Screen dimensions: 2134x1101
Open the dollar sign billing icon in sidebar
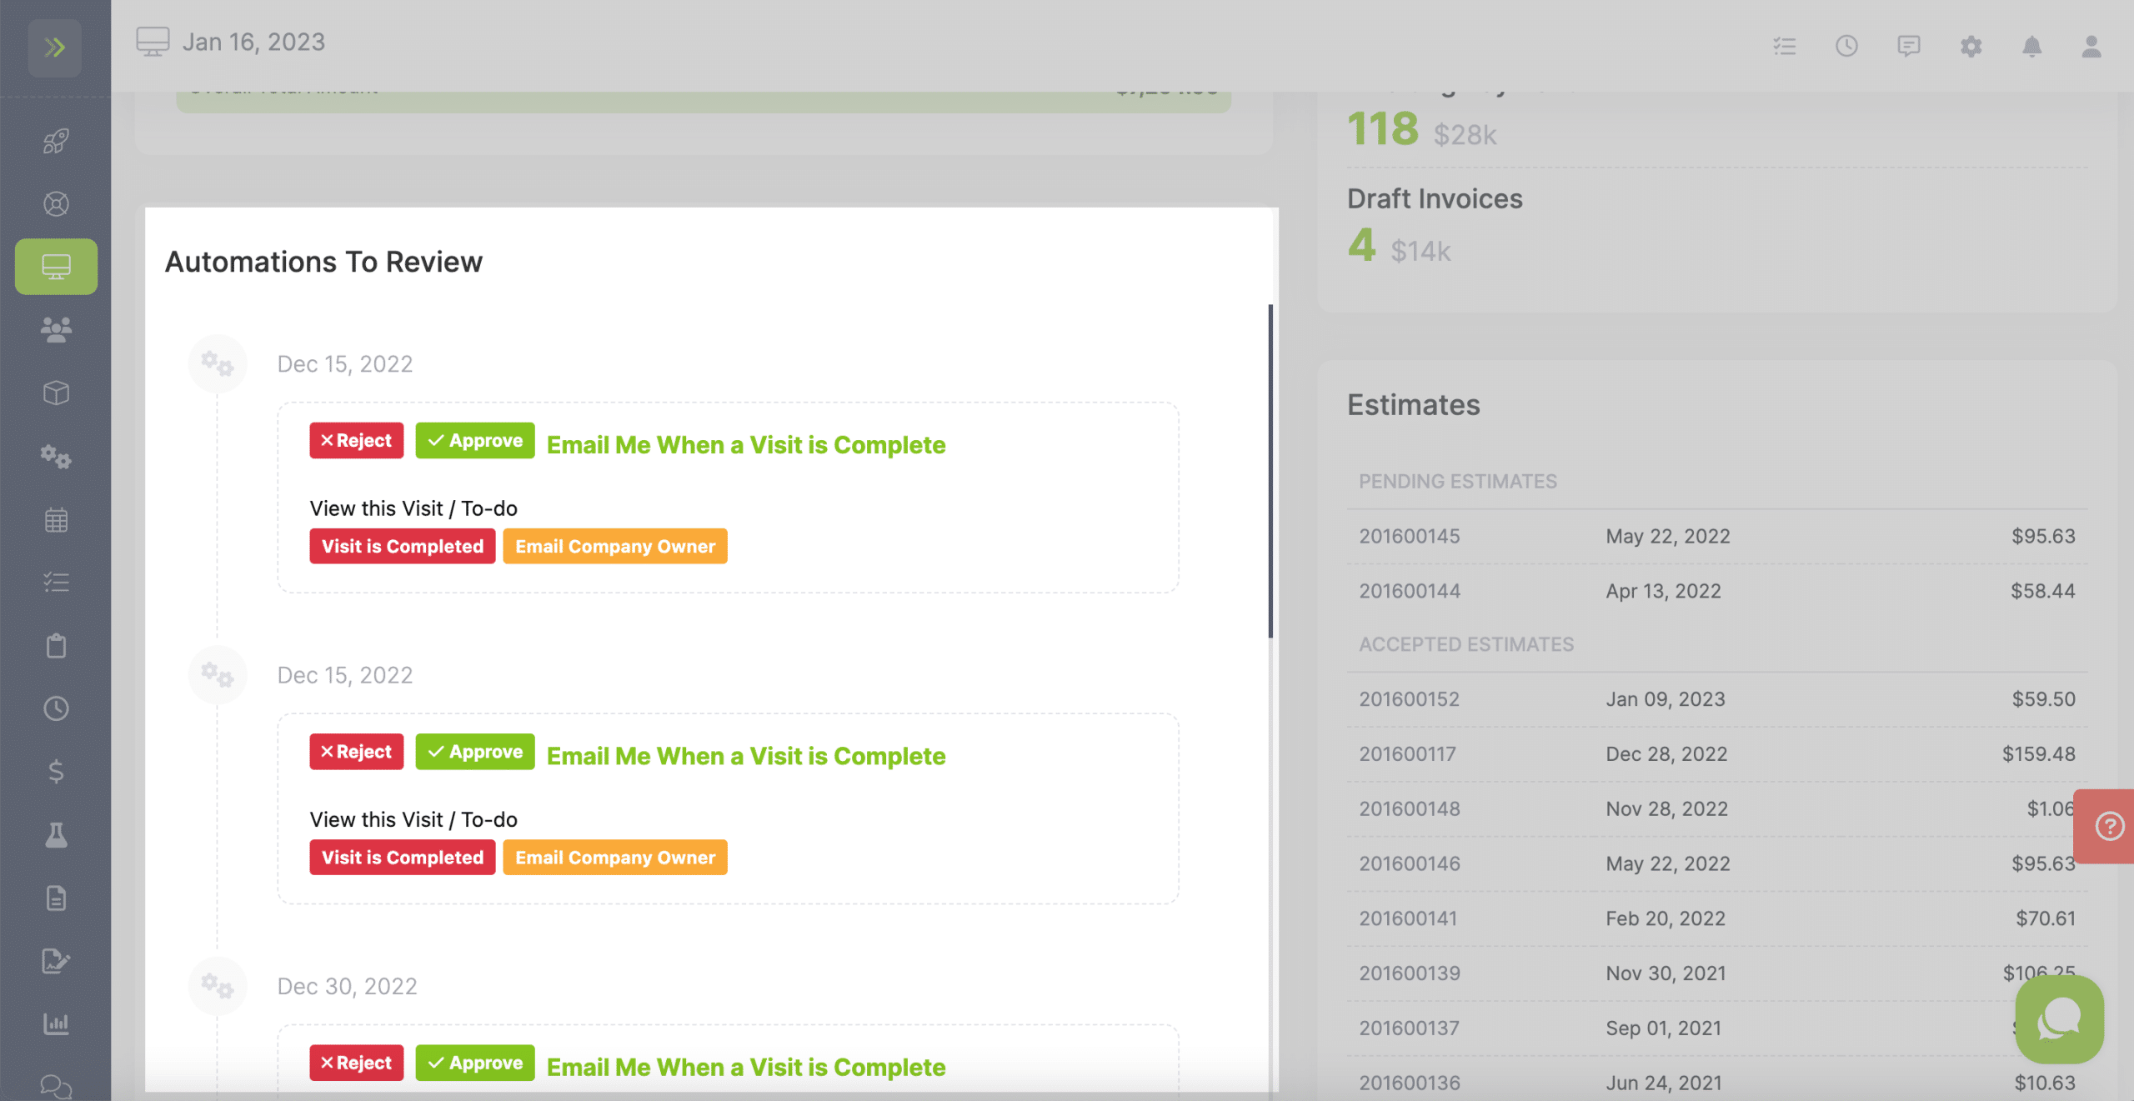(56, 771)
